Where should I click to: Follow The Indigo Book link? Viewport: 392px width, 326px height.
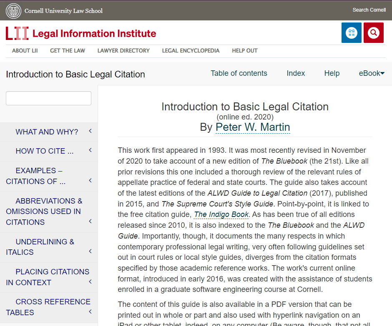(x=221, y=215)
